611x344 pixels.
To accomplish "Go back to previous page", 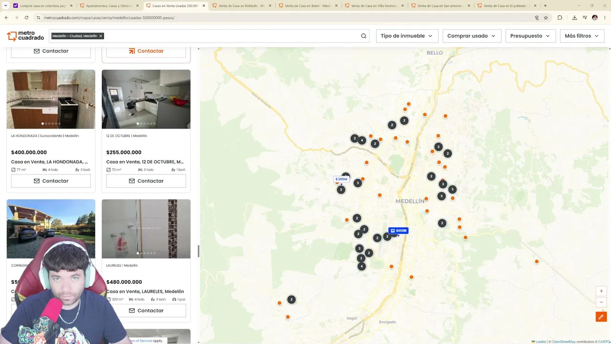I will (6, 18).
